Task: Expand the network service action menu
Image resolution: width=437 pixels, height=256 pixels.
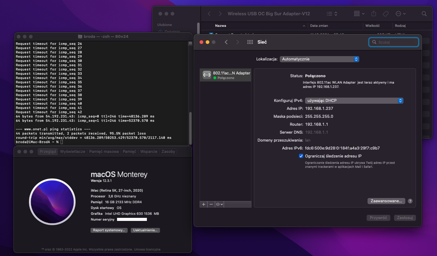Action: 219,204
